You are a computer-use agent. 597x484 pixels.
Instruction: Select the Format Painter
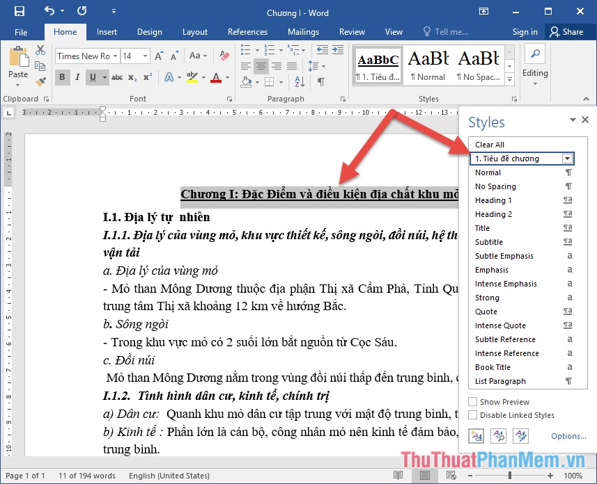[x=40, y=82]
